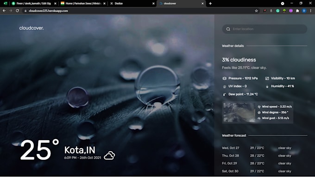The image size is (315, 177).
Task: Click the Humidity droplet icon
Action: click(x=267, y=86)
